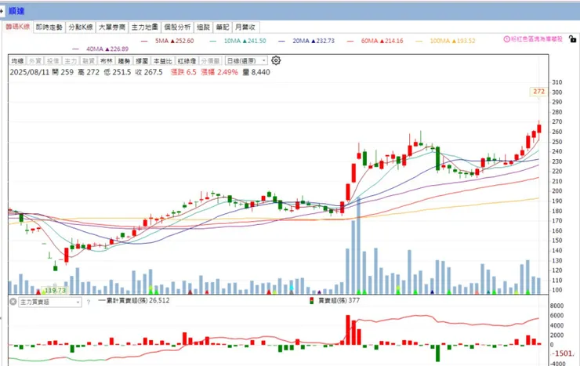This screenshot has height=366, width=580.
Task: Click the tallest volume bar in chart
Action: [359, 245]
